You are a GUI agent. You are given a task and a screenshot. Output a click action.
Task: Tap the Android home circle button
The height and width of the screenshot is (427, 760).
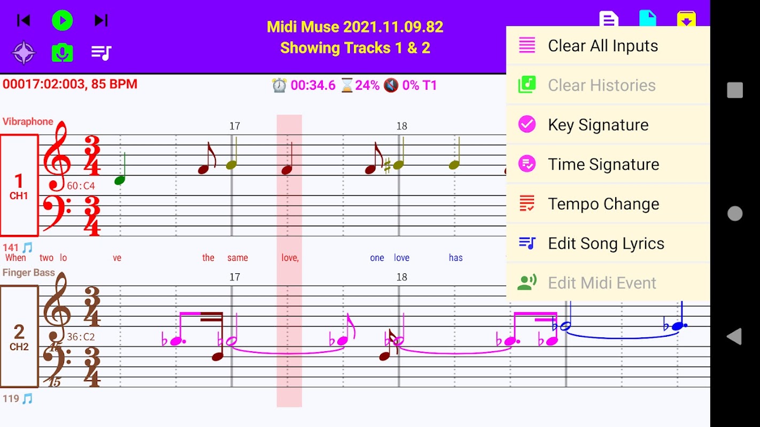(x=735, y=213)
